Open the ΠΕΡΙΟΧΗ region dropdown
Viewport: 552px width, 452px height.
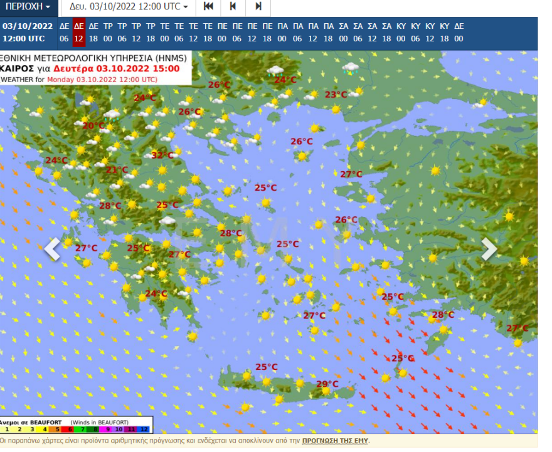pyautogui.click(x=28, y=7)
